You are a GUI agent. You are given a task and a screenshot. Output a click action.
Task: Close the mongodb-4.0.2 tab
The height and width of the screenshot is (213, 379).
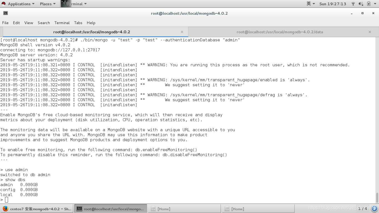[x=182, y=32]
